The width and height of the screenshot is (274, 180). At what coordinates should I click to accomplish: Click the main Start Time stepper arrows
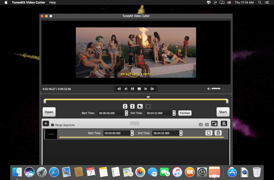tap(126, 113)
